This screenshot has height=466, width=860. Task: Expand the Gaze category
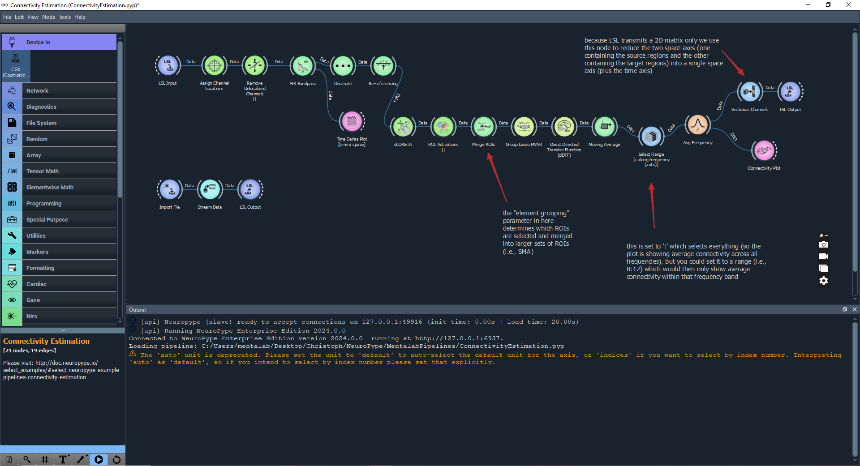coord(59,300)
